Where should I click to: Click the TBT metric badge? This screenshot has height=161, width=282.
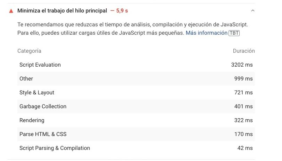[x=234, y=33]
